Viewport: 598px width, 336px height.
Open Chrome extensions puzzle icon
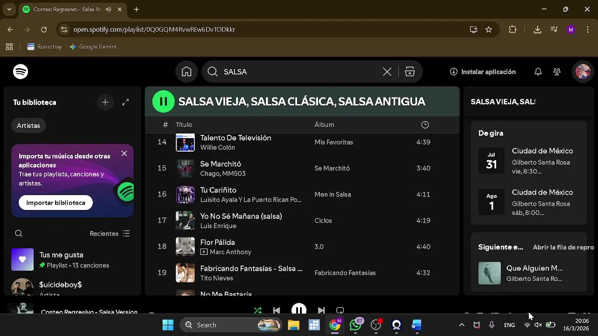[x=513, y=29]
